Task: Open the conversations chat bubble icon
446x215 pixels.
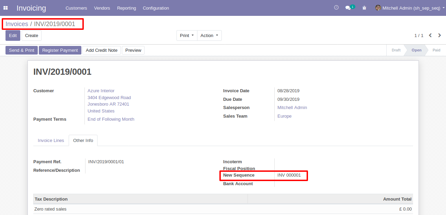Action: (x=348, y=8)
